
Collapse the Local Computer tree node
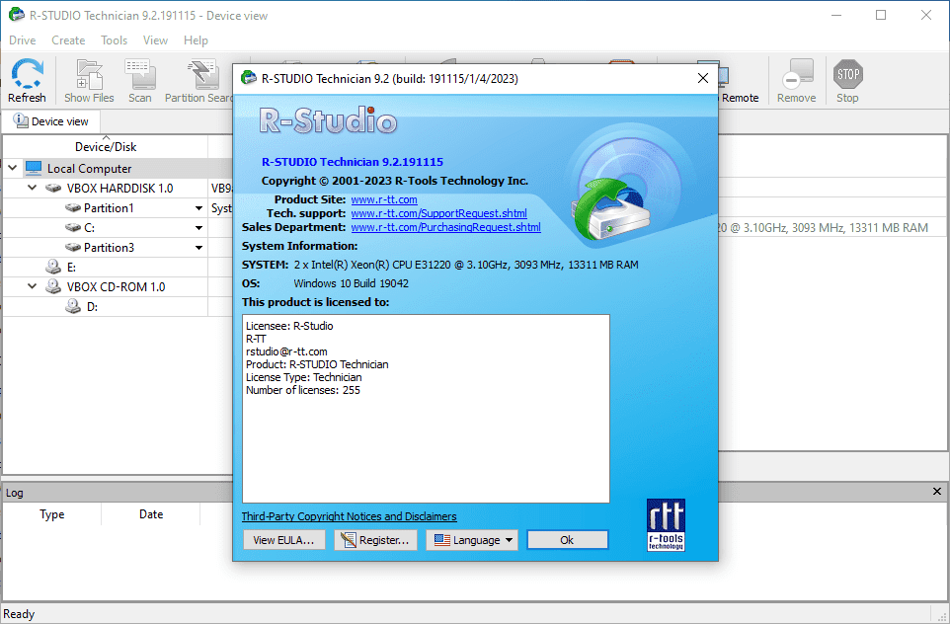pyautogui.click(x=13, y=169)
